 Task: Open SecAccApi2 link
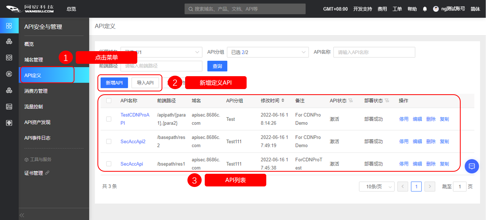point(133,142)
